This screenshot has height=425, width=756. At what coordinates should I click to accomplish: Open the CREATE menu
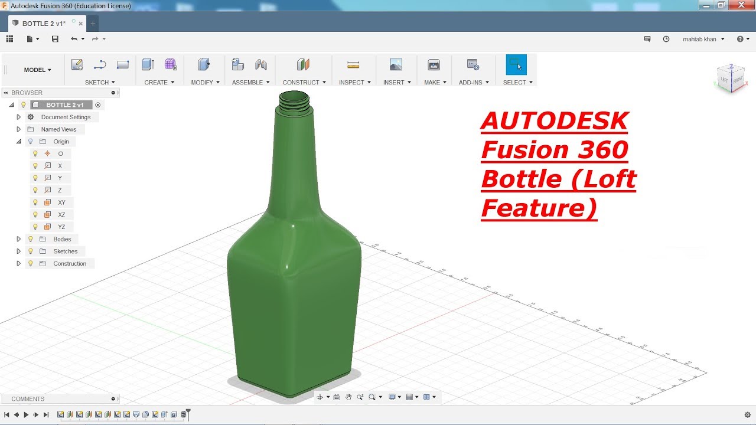(159, 83)
